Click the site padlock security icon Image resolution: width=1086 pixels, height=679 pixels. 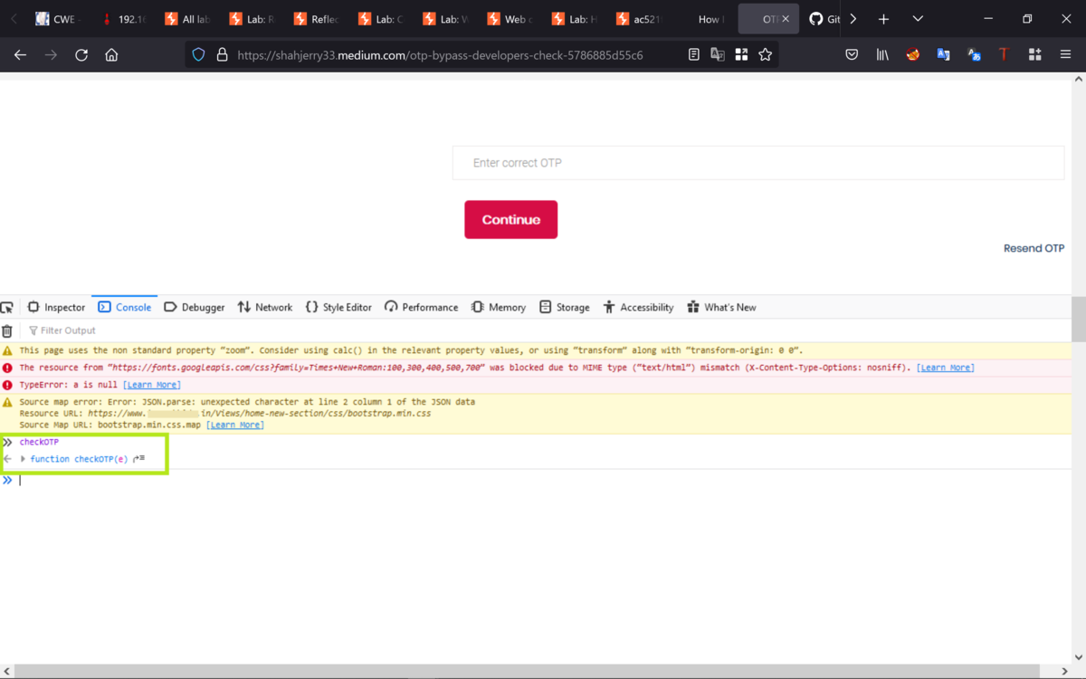click(222, 55)
